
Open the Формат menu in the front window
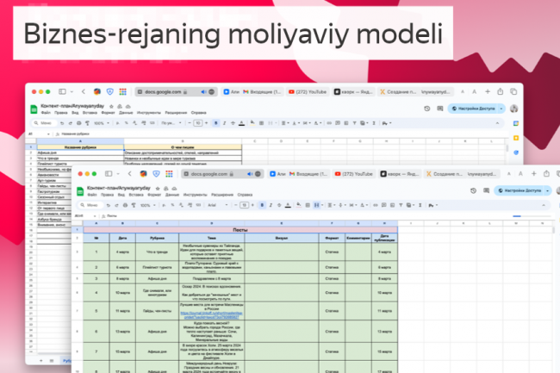pos(154,195)
